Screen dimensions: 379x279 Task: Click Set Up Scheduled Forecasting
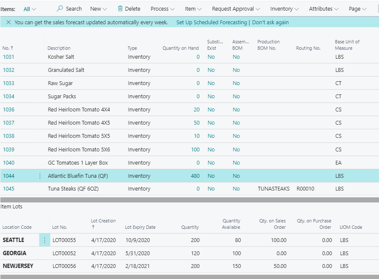211,22
